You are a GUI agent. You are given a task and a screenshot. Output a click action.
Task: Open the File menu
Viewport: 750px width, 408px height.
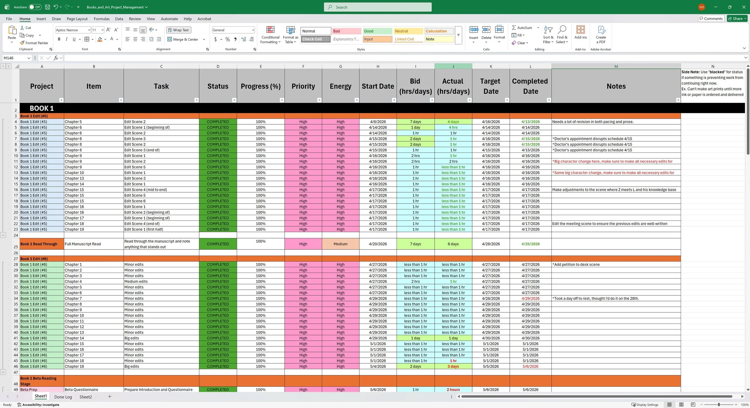(9, 19)
